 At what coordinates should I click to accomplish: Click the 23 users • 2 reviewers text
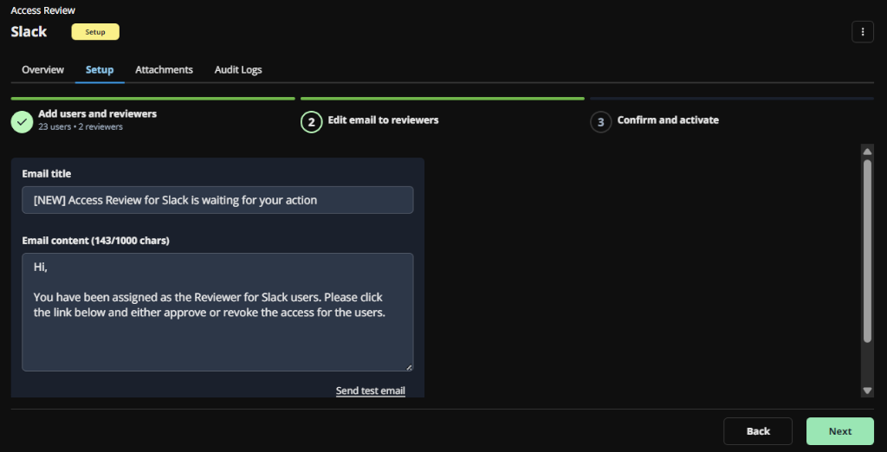81,126
